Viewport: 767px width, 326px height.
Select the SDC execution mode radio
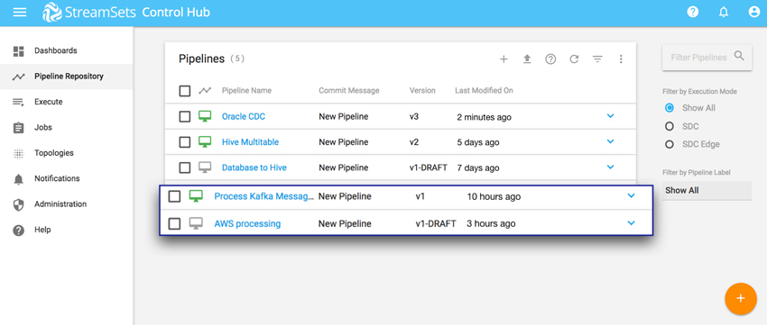click(x=670, y=126)
